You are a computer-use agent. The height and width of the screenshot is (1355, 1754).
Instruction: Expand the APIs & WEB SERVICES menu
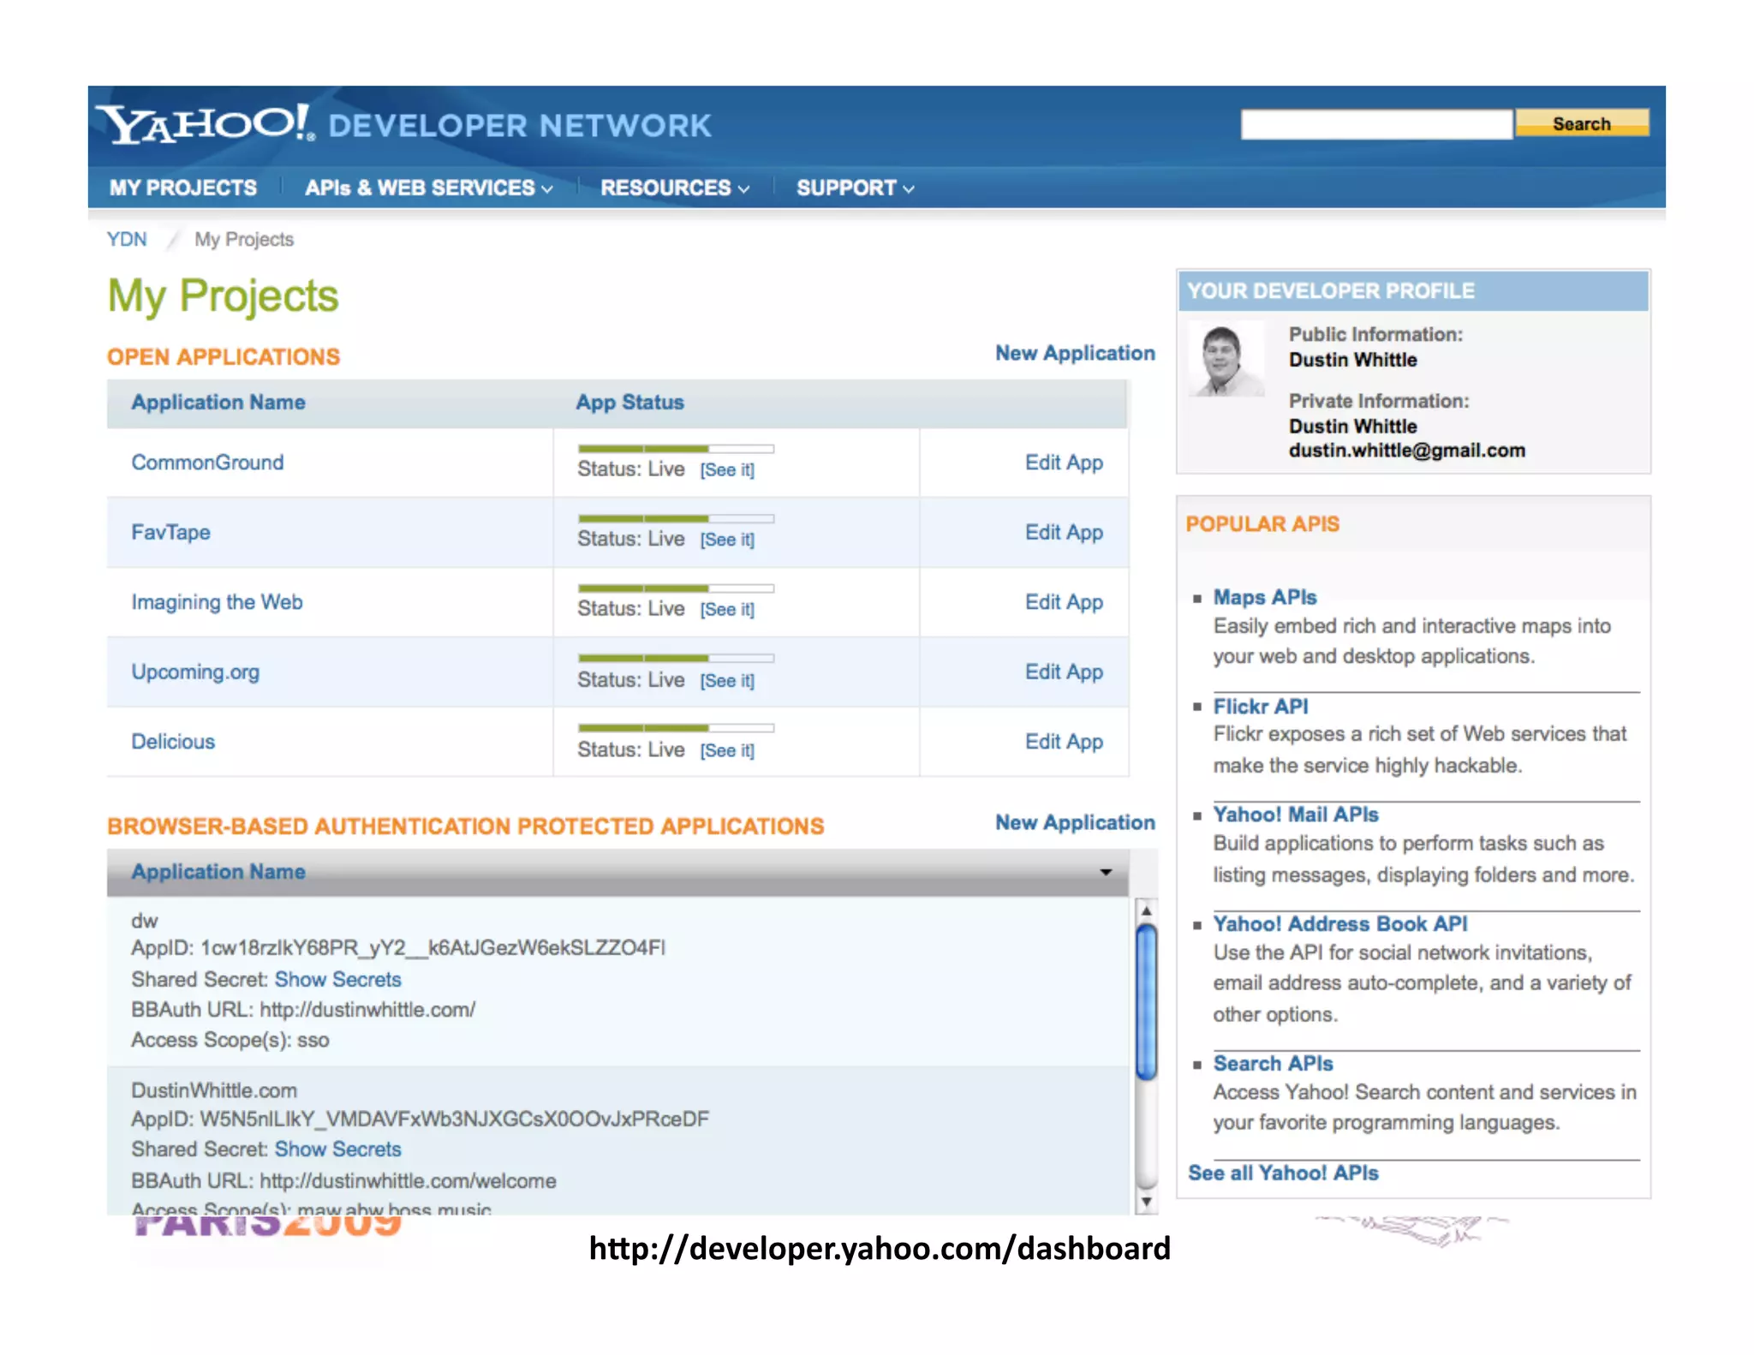coord(428,188)
